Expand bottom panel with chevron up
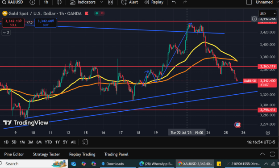The width and height of the screenshot is (279, 168). click(262, 154)
